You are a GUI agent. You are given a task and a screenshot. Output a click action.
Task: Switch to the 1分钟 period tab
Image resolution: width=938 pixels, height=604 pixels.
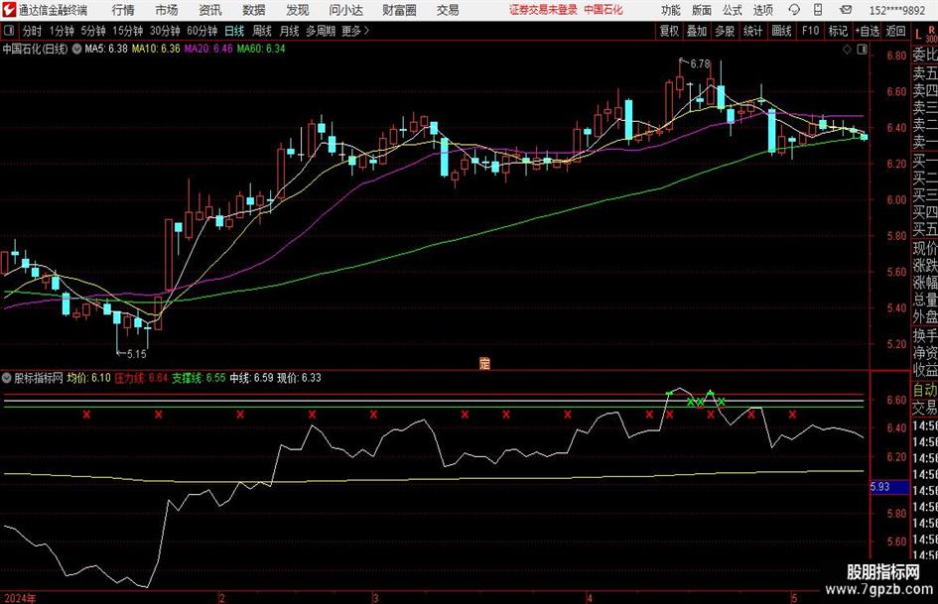point(62,31)
